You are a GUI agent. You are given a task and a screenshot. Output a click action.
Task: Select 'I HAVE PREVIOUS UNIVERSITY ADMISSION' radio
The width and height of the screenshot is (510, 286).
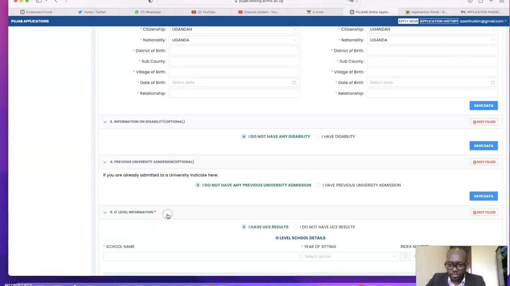[x=318, y=185]
